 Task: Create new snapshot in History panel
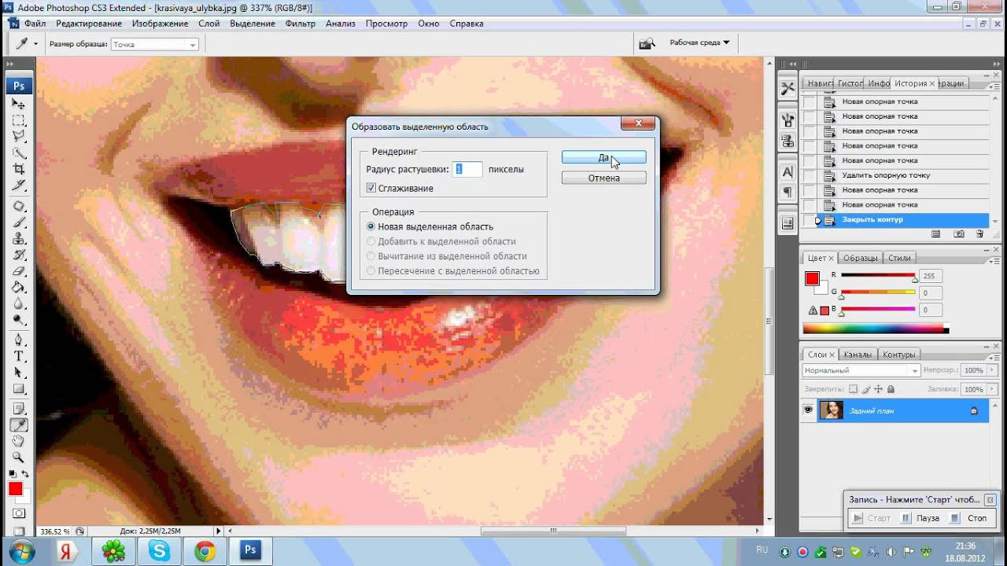(958, 234)
